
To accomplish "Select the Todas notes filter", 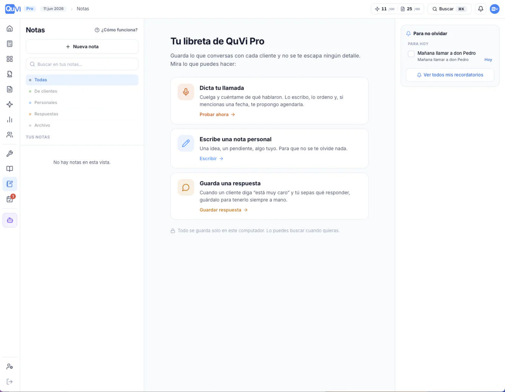I will 82,80.
